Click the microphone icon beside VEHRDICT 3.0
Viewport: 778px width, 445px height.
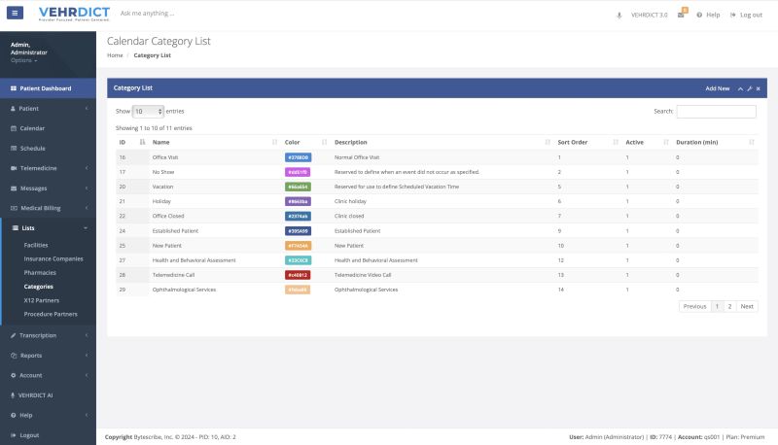coord(619,15)
